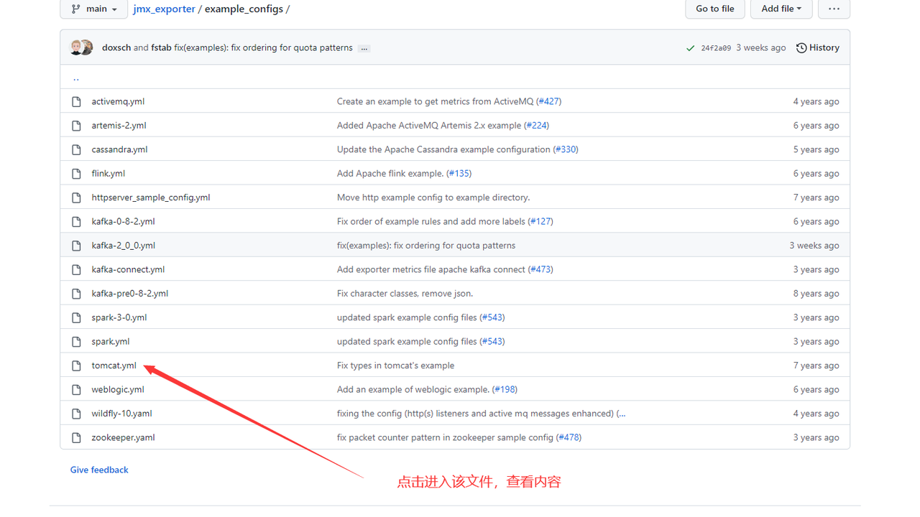Click latest commit message fix ordering link
This screenshot has width=920, height=517.
pyautogui.click(x=263, y=47)
